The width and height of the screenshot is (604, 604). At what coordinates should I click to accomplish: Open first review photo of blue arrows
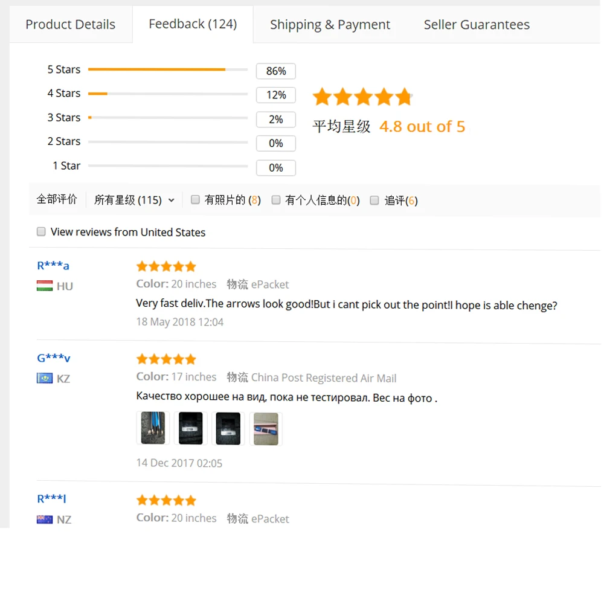coord(153,428)
